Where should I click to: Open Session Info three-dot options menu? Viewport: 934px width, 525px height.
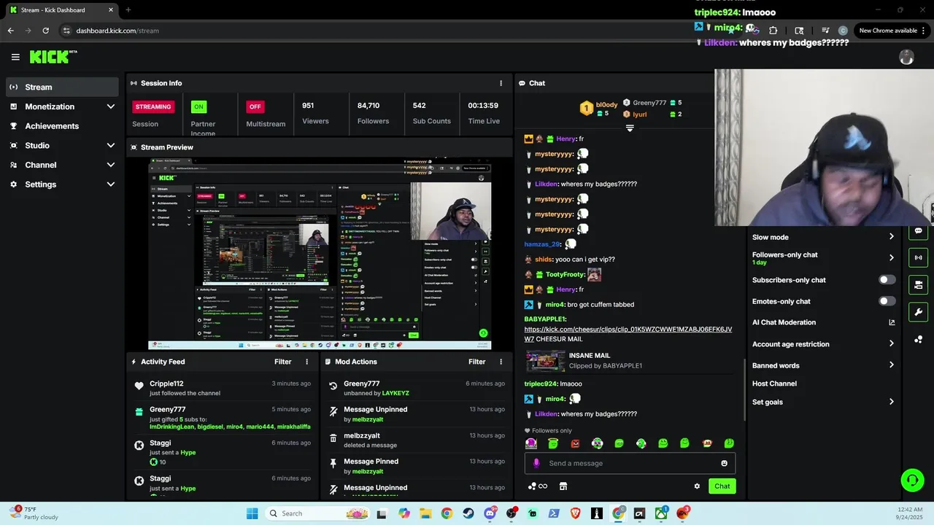pos(501,83)
